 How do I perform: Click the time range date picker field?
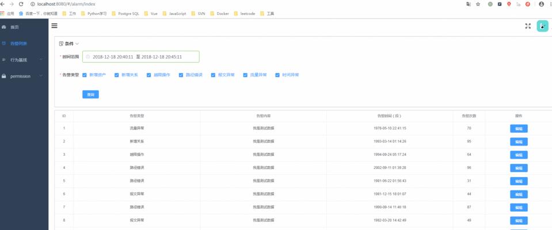[141, 56]
